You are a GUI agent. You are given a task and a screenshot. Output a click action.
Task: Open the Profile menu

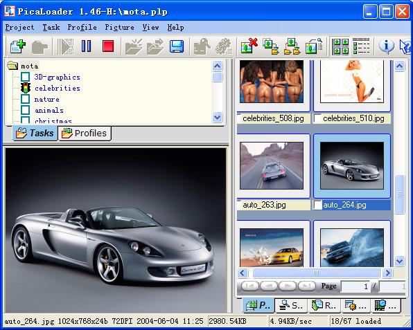tap(82, 28)
